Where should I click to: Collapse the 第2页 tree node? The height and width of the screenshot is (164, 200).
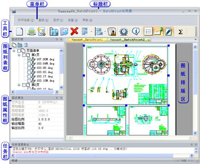[19, 85]
